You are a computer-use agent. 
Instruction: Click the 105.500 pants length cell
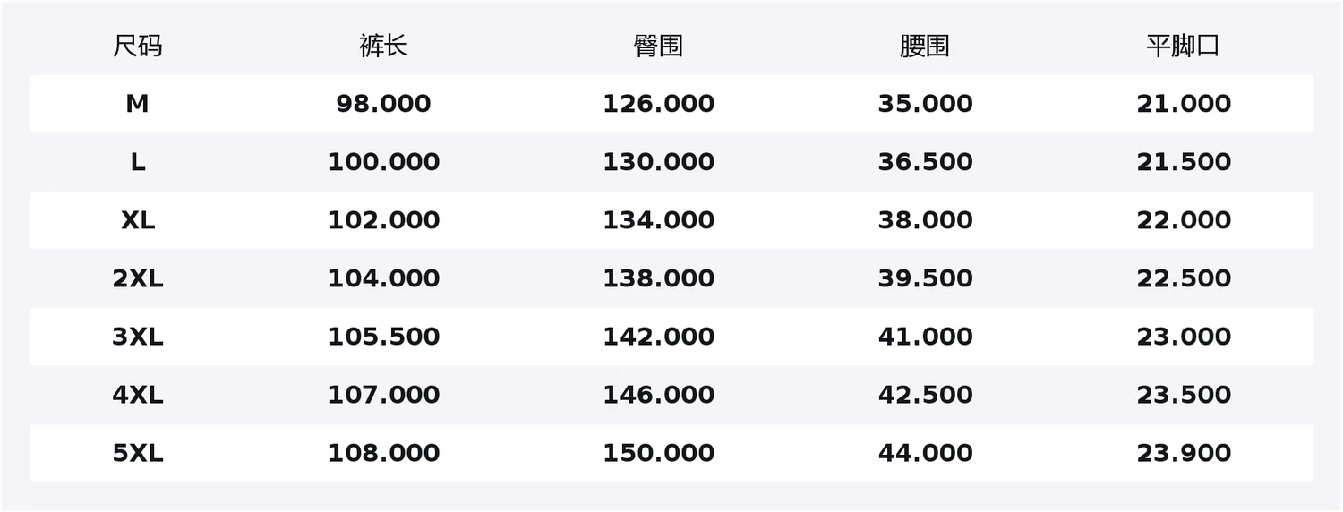tap(383, 337)
